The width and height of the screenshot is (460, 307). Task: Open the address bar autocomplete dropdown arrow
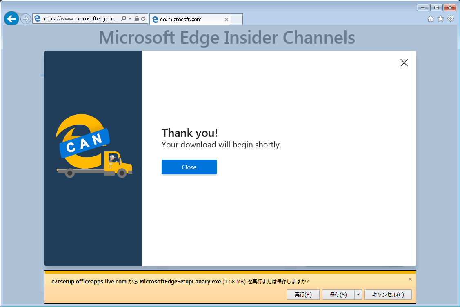tap(130, 18)
